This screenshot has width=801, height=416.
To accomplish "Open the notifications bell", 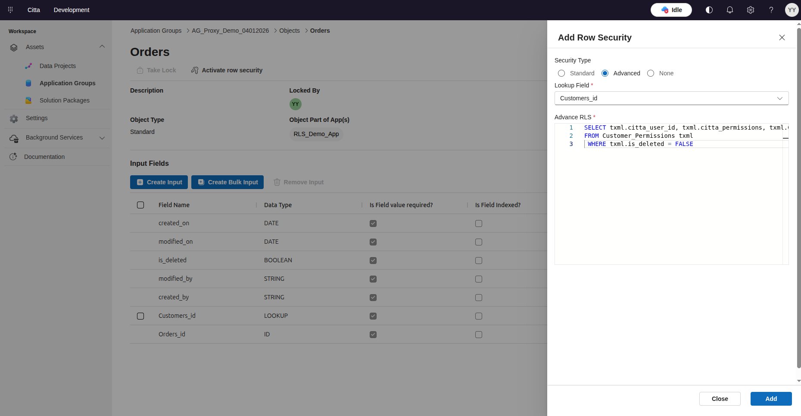I will [x=729, y=10].
